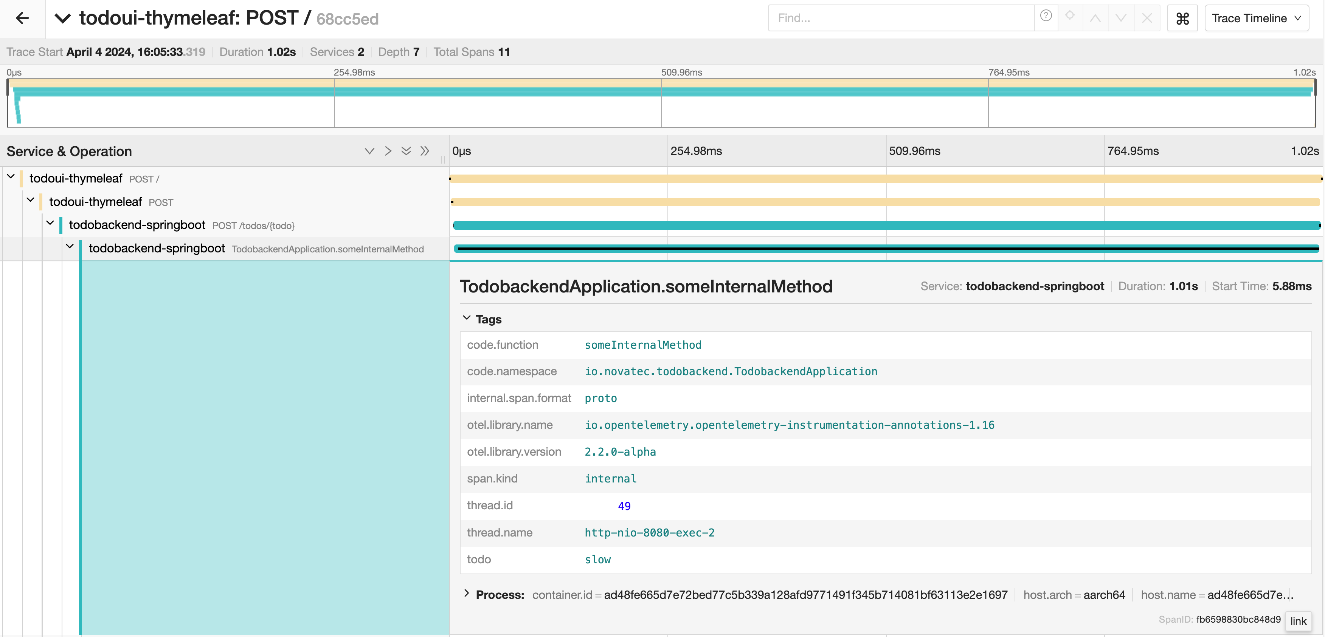The height and width of the screenshot is (637, 1325).
Task: Click the Total Spans 11 header value
Action: [504, 52]
